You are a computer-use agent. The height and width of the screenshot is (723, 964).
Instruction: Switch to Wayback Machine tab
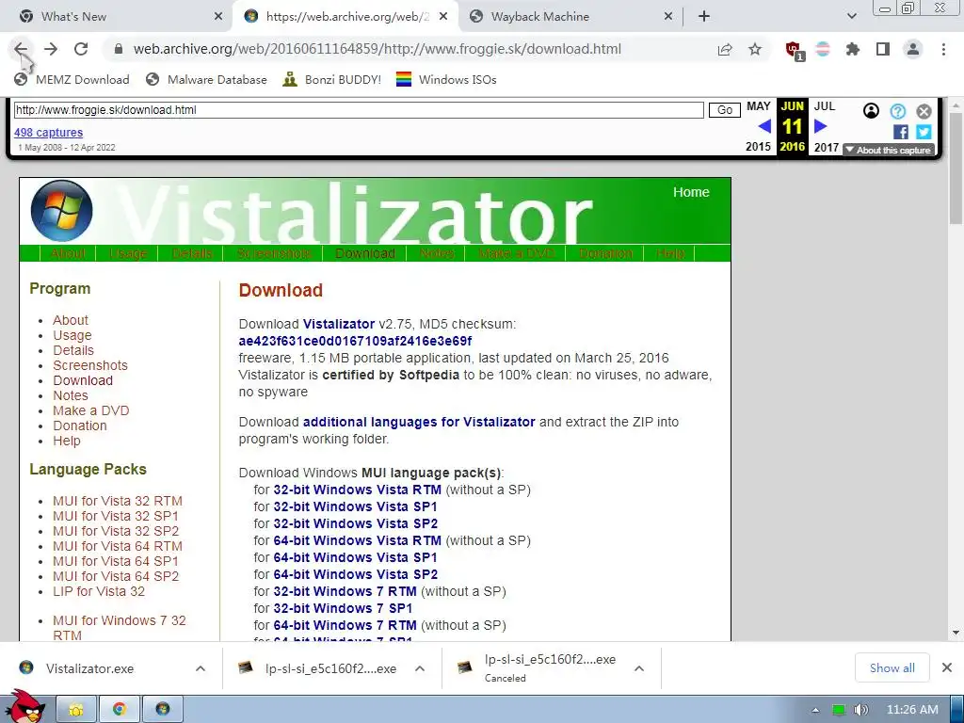(x=570, y=17)
